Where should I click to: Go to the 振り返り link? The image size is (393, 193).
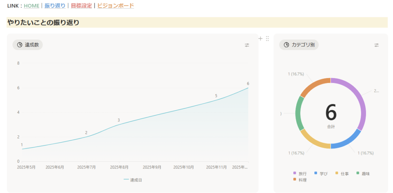click(55, 6)
